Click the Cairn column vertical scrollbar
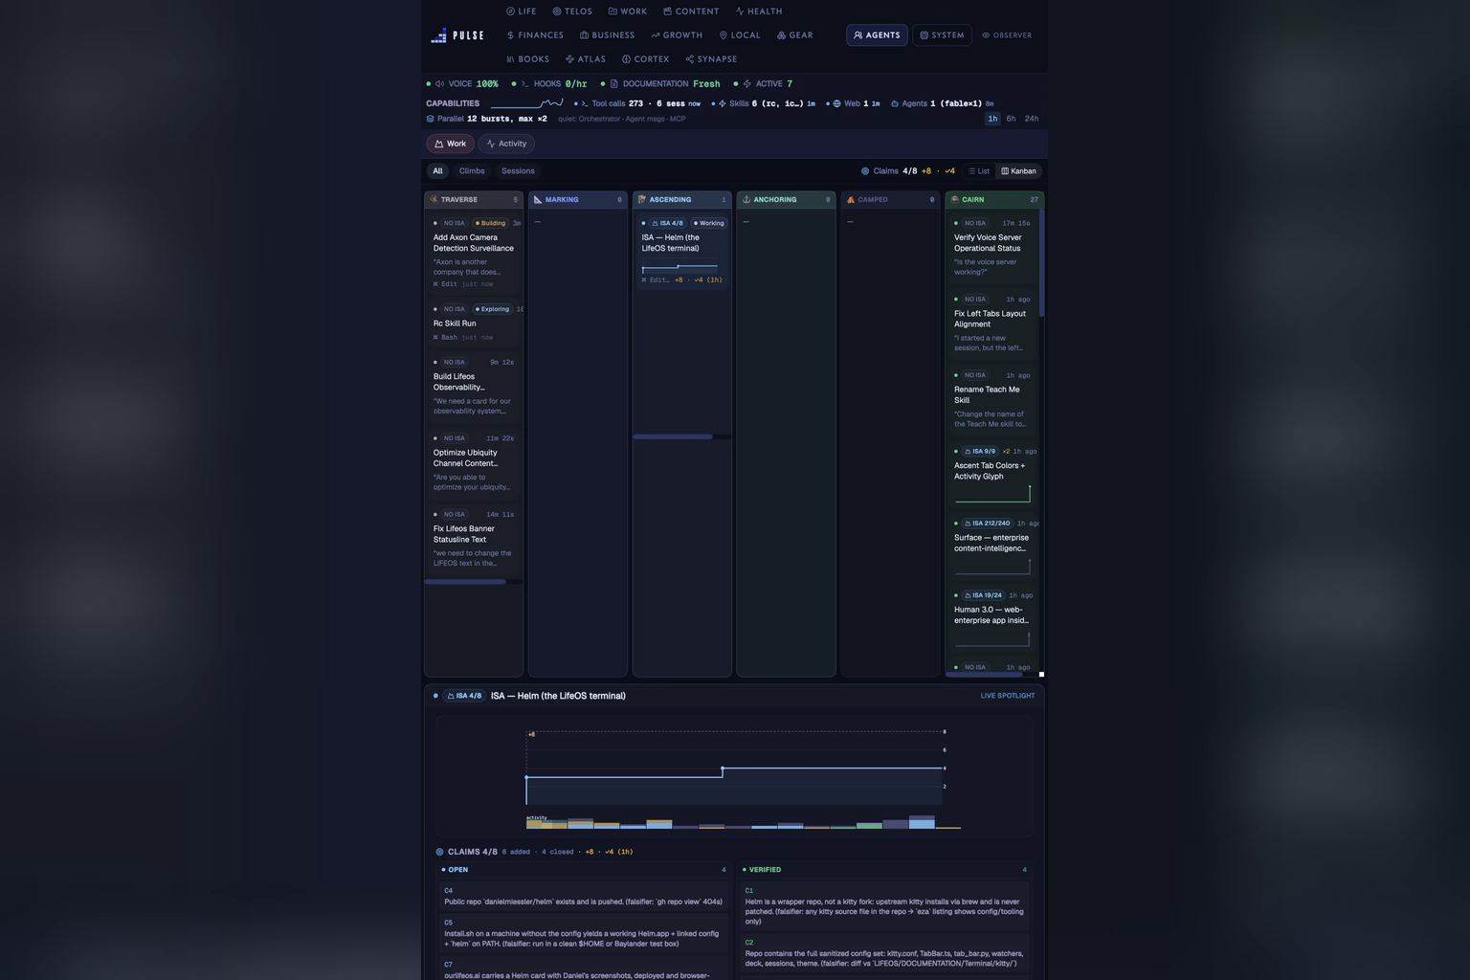Screen dimensions: 1470x980 point(1041,263)
